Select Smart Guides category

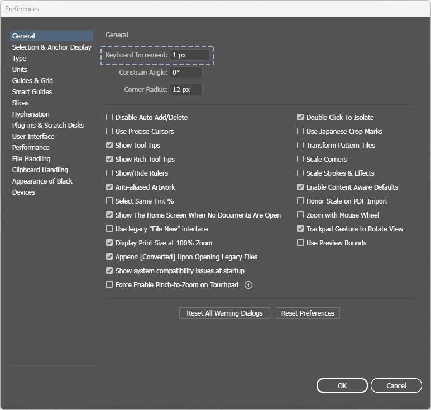click(52, 91)
